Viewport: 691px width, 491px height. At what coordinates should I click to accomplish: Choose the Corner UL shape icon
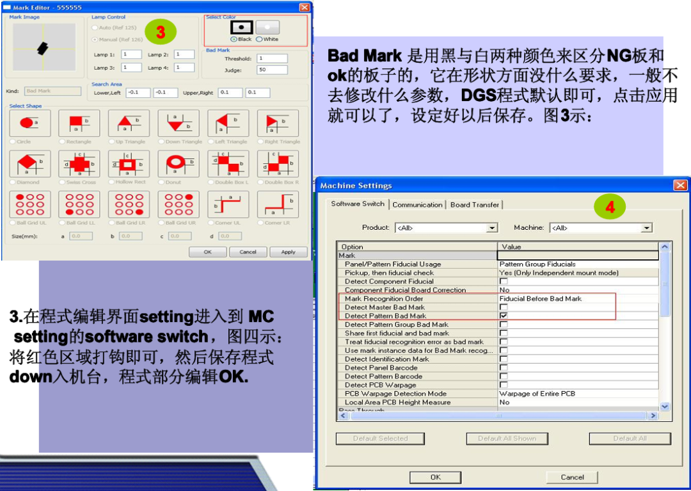click(228, 204)
